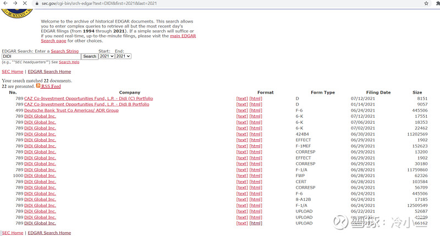This screenshot has height=236, width=440.
Task: Open the [html] link for the 8-A12B filing
Action: click(x=256, y=200)
